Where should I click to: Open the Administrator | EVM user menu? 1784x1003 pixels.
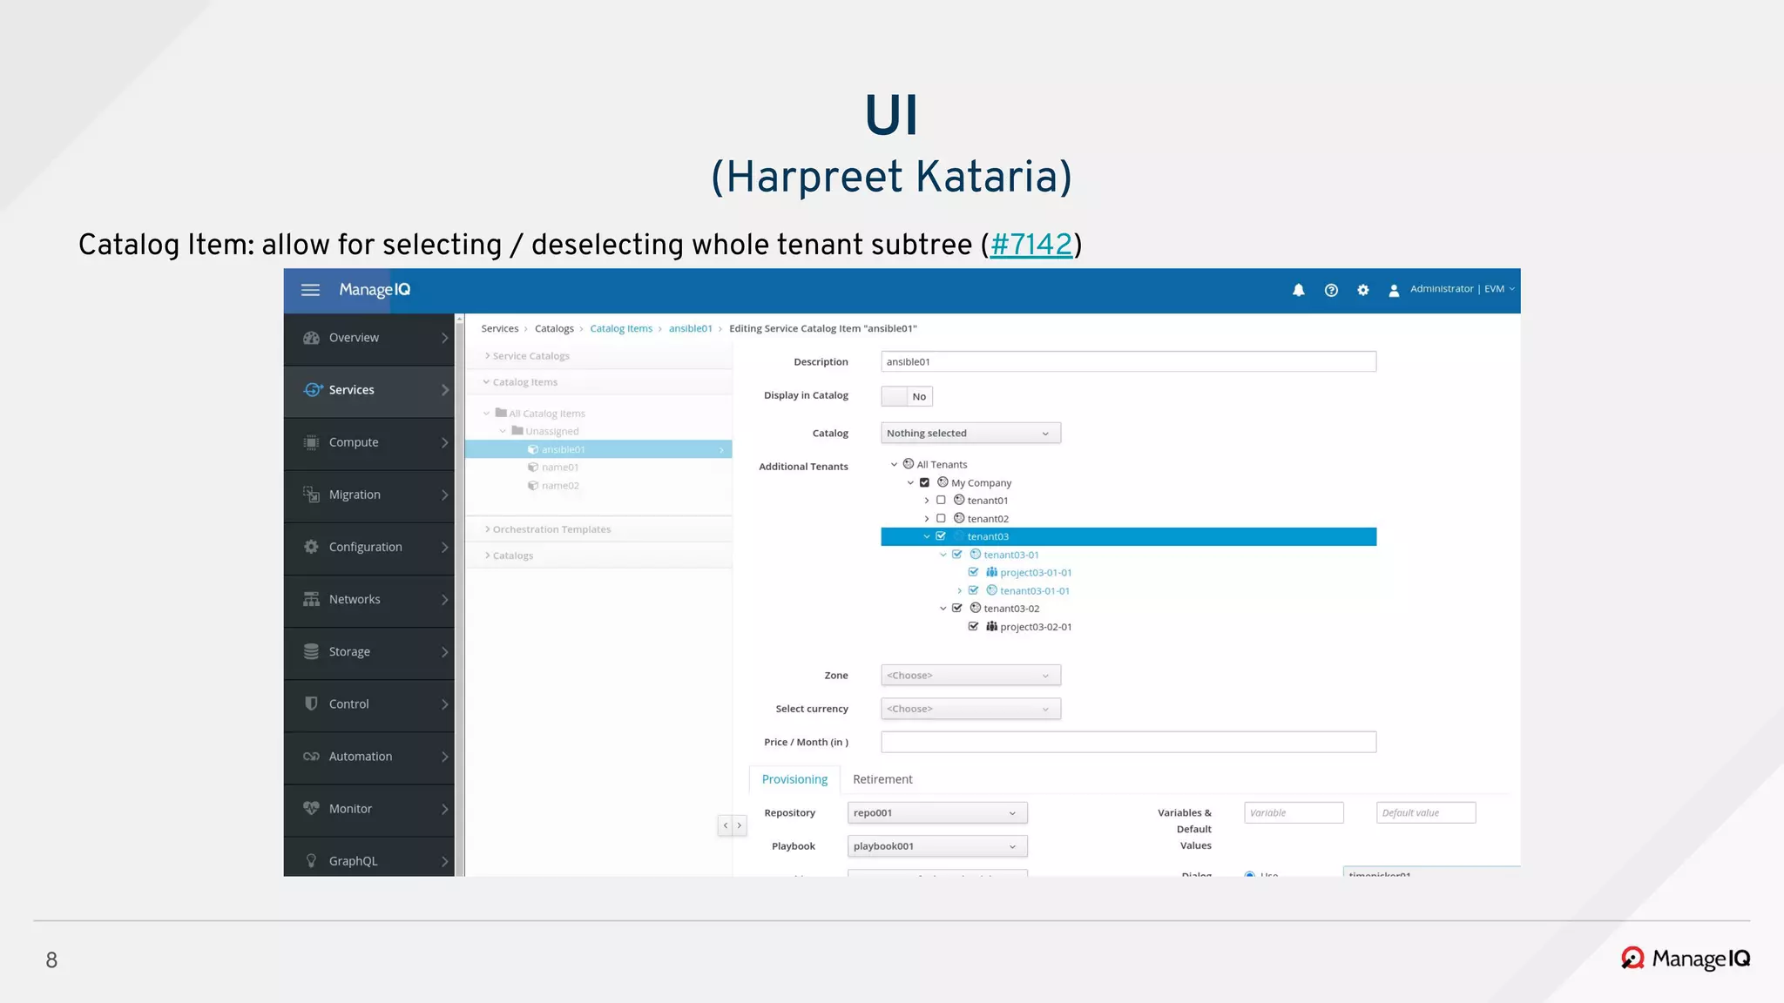click(x=1462, y=289)
